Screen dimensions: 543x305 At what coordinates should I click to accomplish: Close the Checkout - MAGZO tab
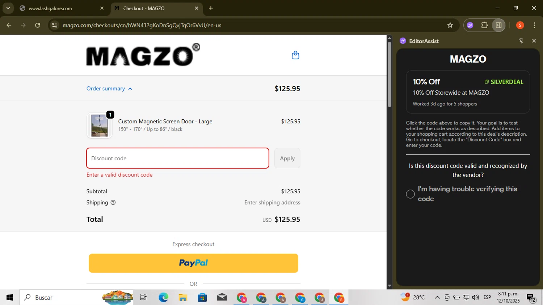[x=197, y=8]
